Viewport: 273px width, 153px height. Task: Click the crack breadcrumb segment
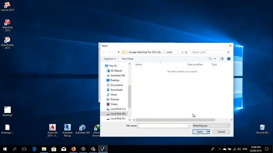point(169,52)
